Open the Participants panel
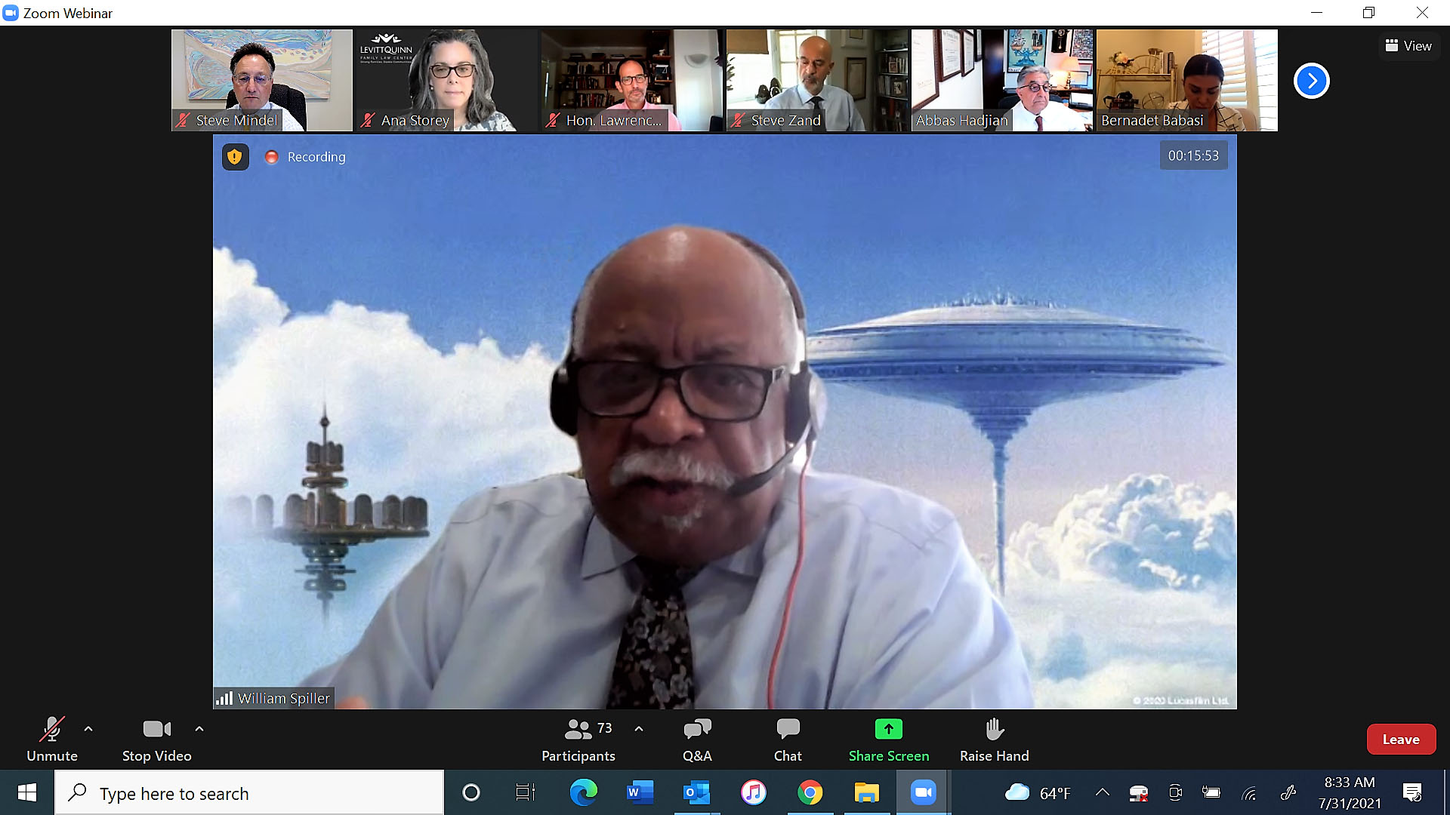 point(578,739)
